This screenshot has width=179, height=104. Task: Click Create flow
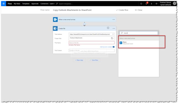(122, 10)
